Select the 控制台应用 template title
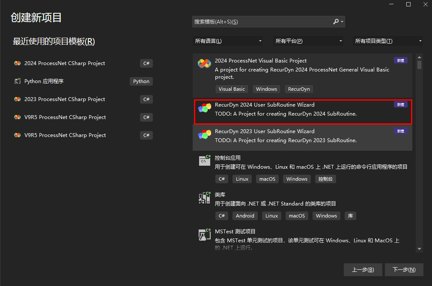 [228, 158]
